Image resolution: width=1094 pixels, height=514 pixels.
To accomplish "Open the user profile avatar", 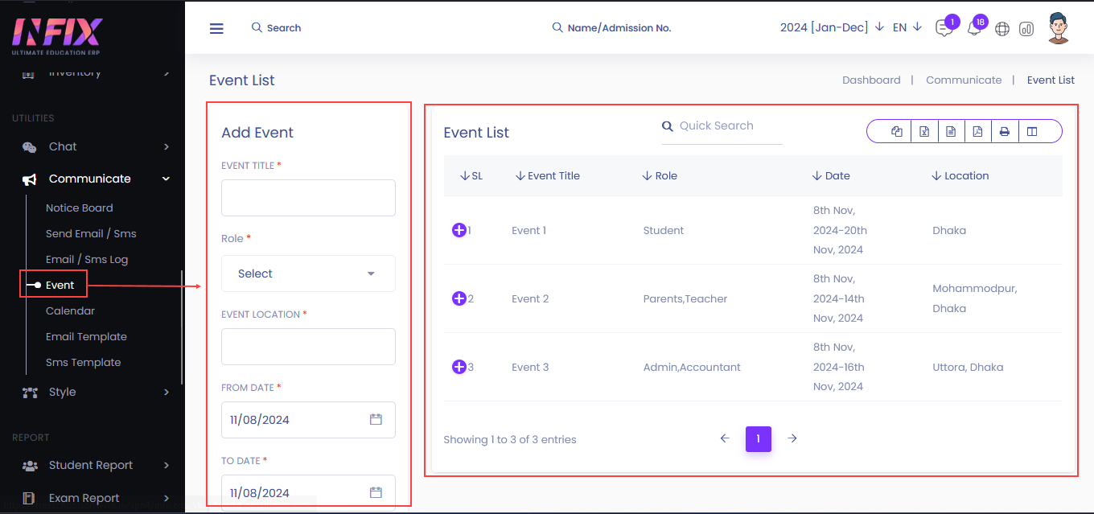I will [x=1059, y=28].
